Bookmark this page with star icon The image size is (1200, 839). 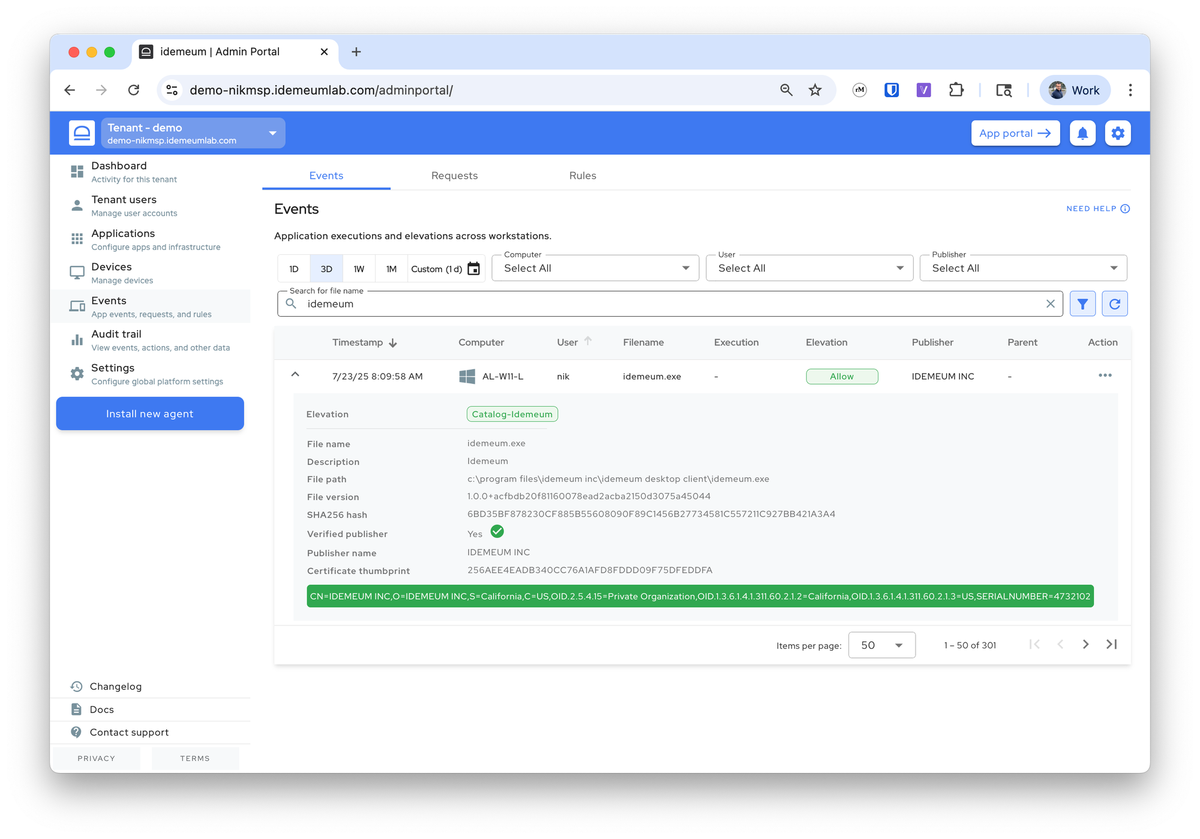tap(815, 90)
